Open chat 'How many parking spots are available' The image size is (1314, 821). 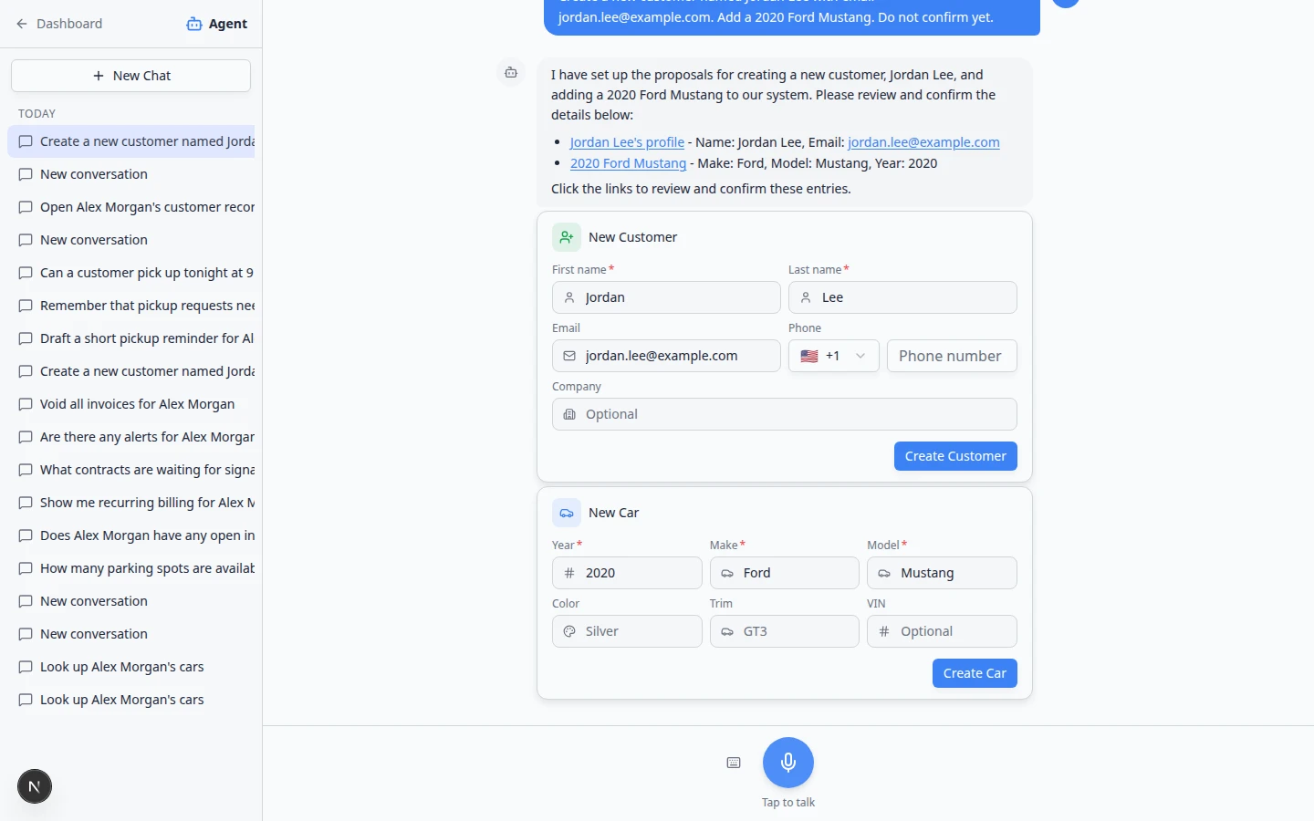pos(131,568)
